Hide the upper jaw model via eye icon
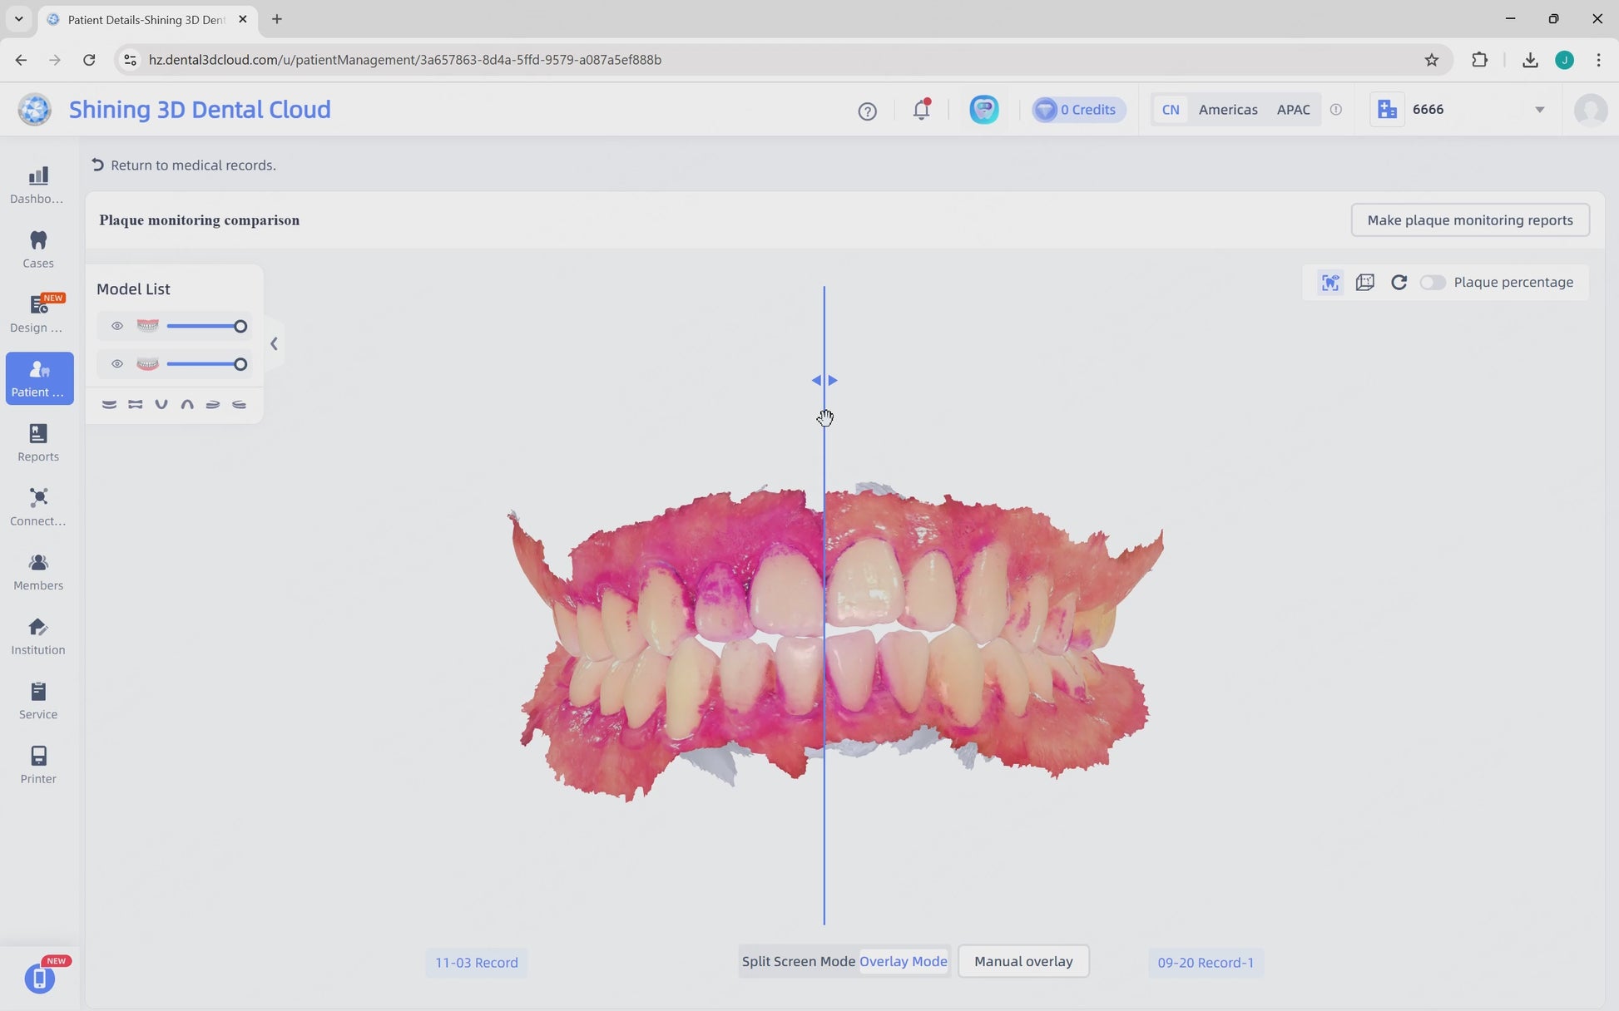Image resolution: width=1619 pixels, height=1011 pixels. pyautogui.click(x=117, y=326)
